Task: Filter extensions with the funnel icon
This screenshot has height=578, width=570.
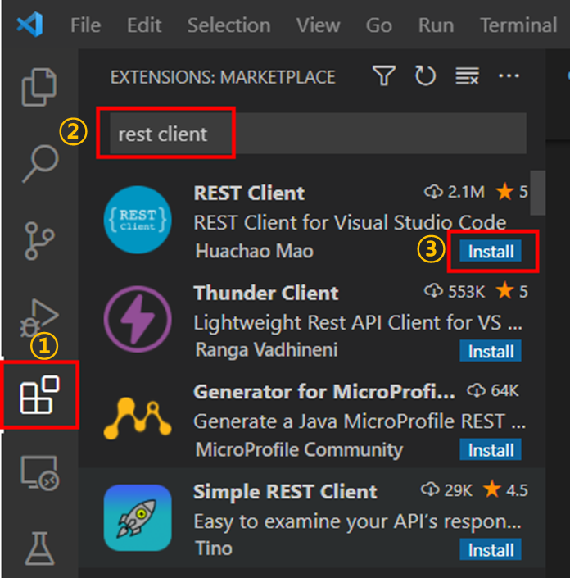Action: click(x=384, y=75)
